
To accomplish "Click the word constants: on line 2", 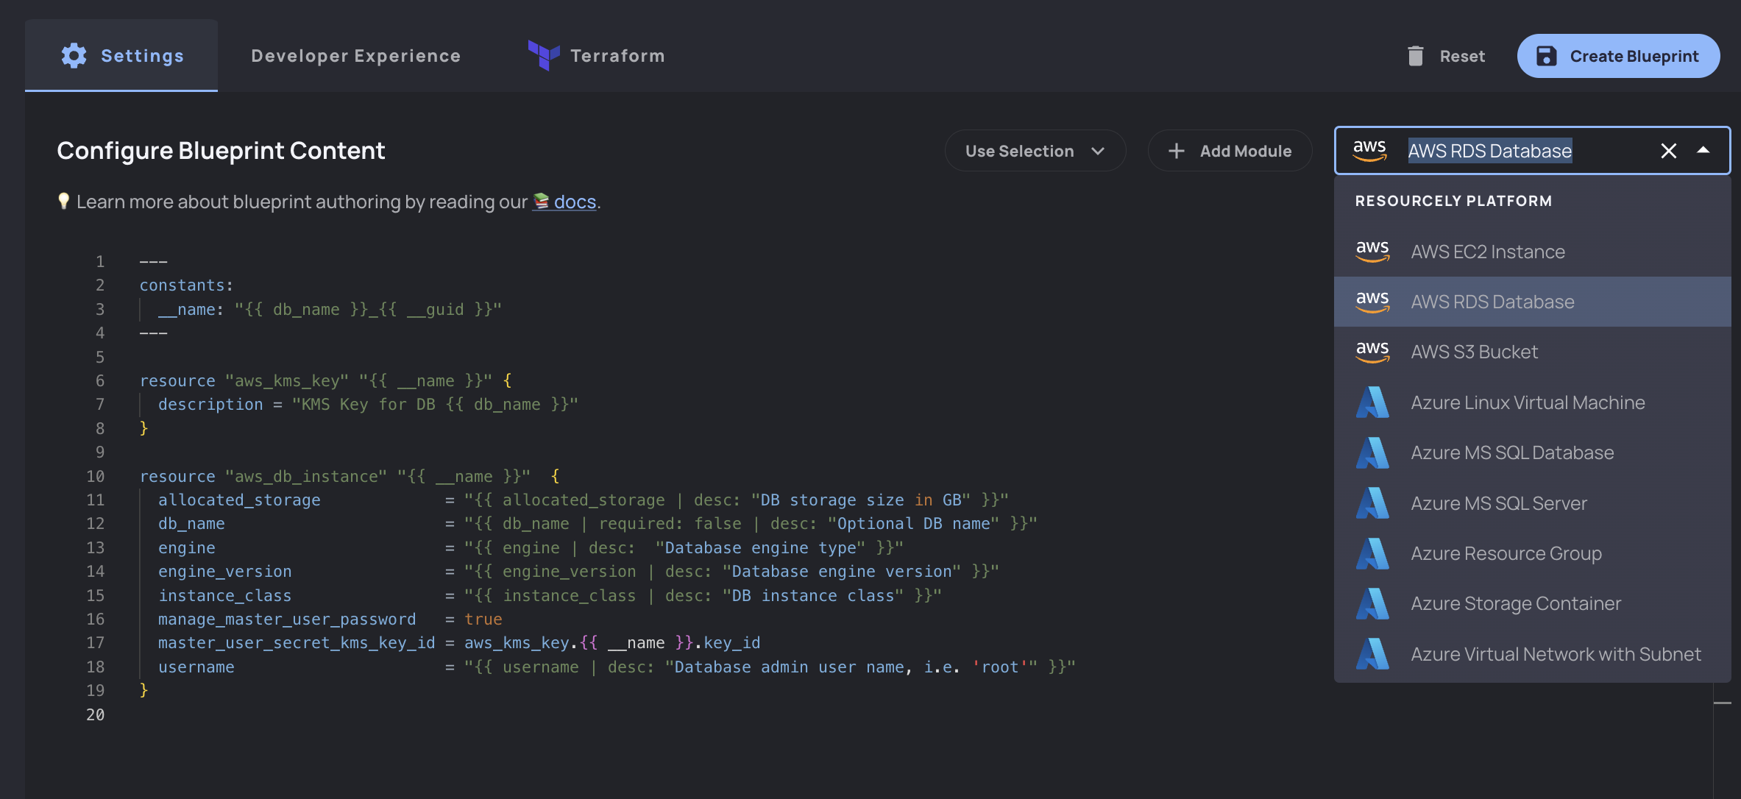I will pyautogui.click(x=186, y=285).
